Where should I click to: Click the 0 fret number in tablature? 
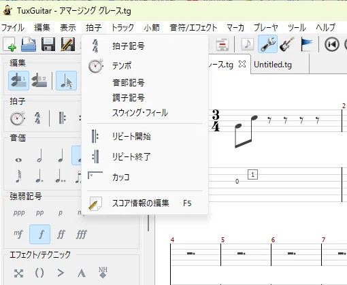coord(237,181)
